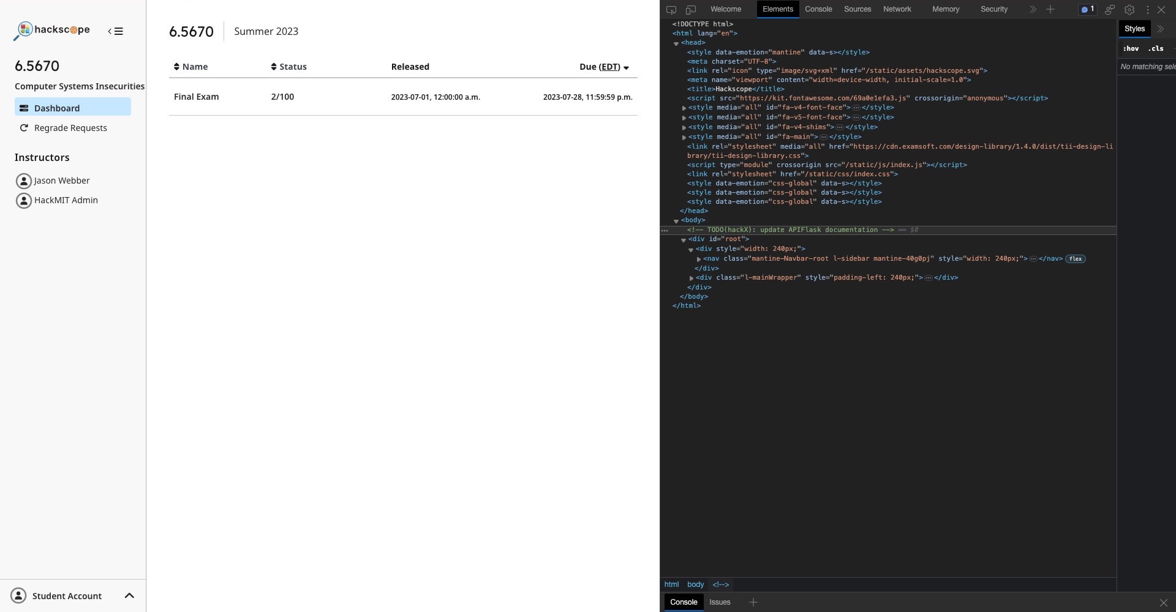Click the 2/100 status cell
The height and width of the screenshot is (612, 1176).
[x=282, y=97]
